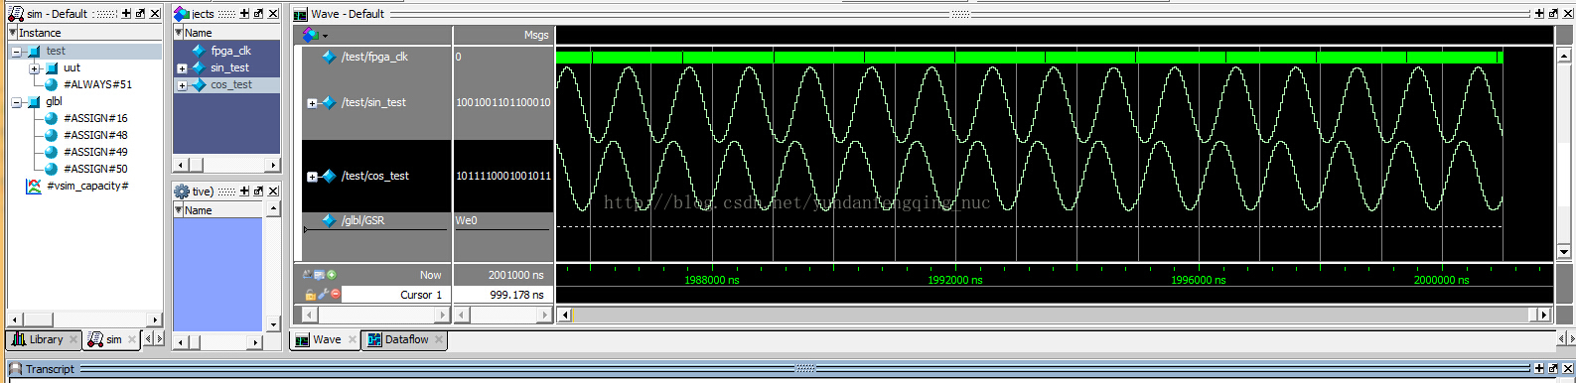Image resolution: width=1576 pixels, height=383 pixels.
Task: Click the Name column header in Objects
Action: point(226,33)
